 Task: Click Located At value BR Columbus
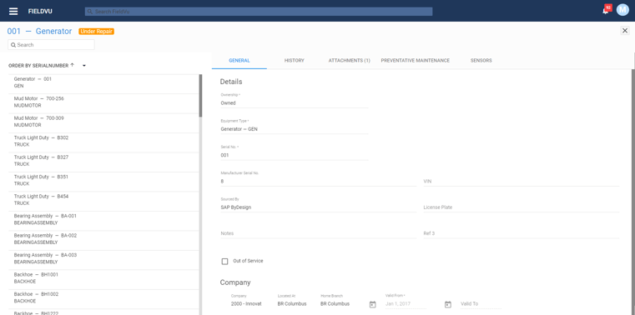click(x=292, y=304)
